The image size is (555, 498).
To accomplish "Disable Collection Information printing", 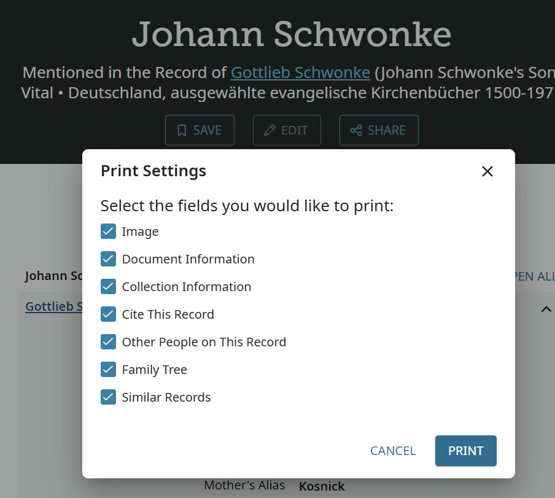I will (108, 287).
